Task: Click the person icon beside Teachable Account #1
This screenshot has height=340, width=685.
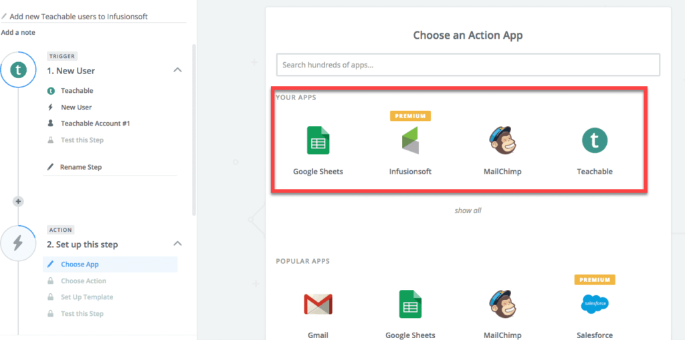Action: point(51,124)
